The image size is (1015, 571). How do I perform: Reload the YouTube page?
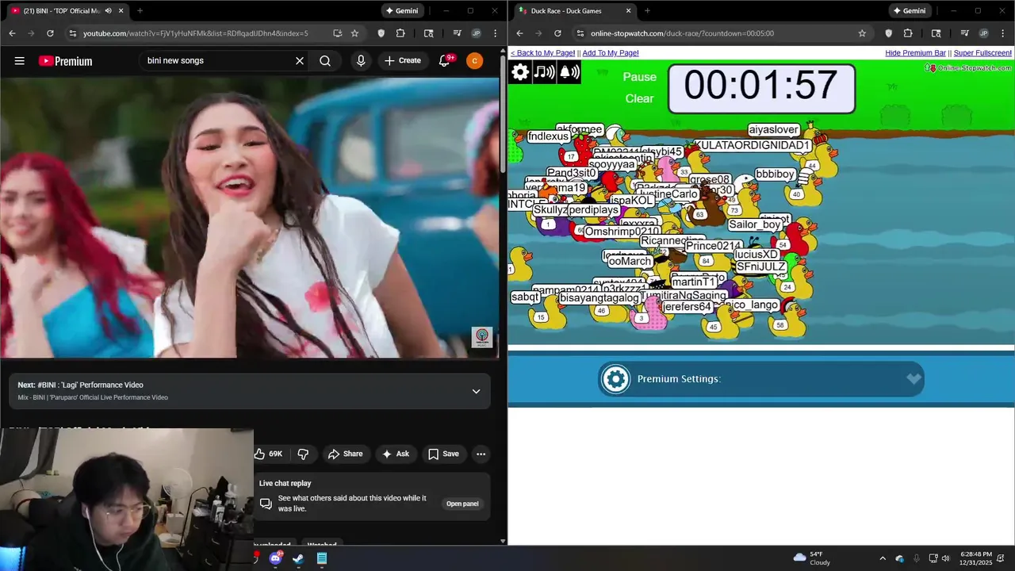50,33
